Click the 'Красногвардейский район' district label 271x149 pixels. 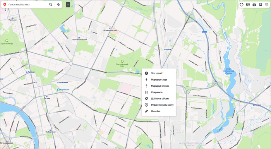coord(190,144)
